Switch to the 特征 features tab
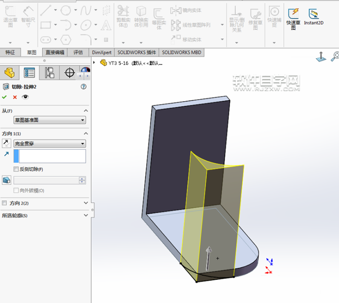Image resolution: width=339 pixels, height=303 pixels. (10, 52)
